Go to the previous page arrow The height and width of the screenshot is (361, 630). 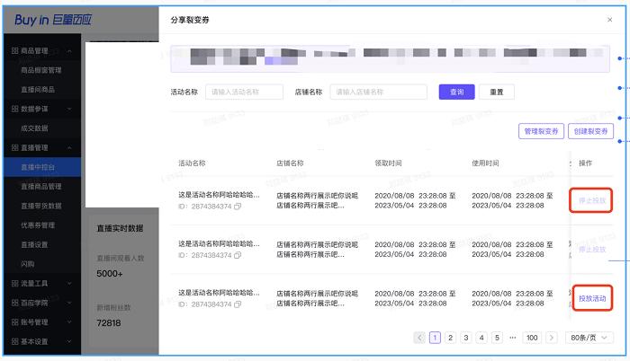419,338
